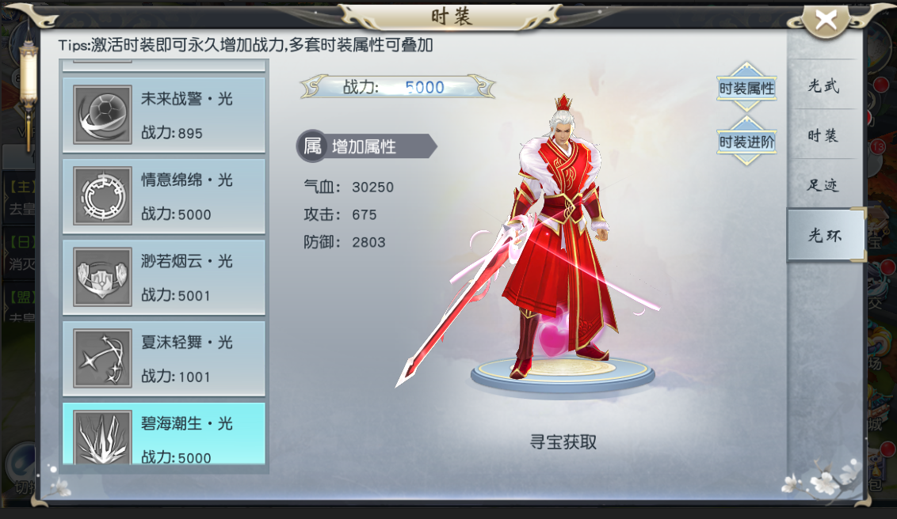897x519 pixels.
Task: Open the 时装进阶 diamond button
Action: (746, 141)
